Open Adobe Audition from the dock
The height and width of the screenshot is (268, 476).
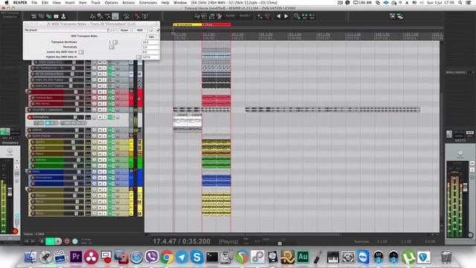click(303, 257)
